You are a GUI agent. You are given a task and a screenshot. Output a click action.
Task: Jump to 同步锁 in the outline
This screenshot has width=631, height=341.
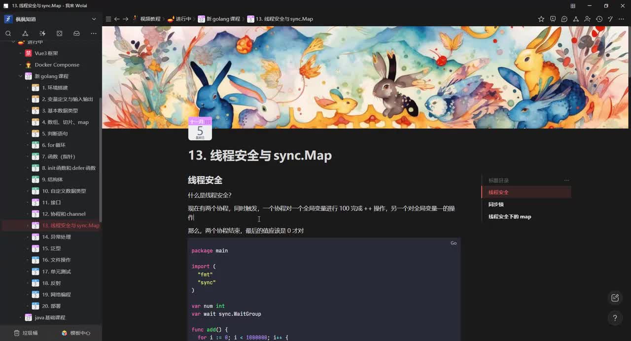[496, 205]
